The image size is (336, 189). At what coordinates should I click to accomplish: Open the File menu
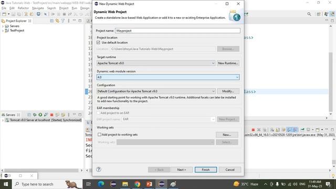click(4, 8)
